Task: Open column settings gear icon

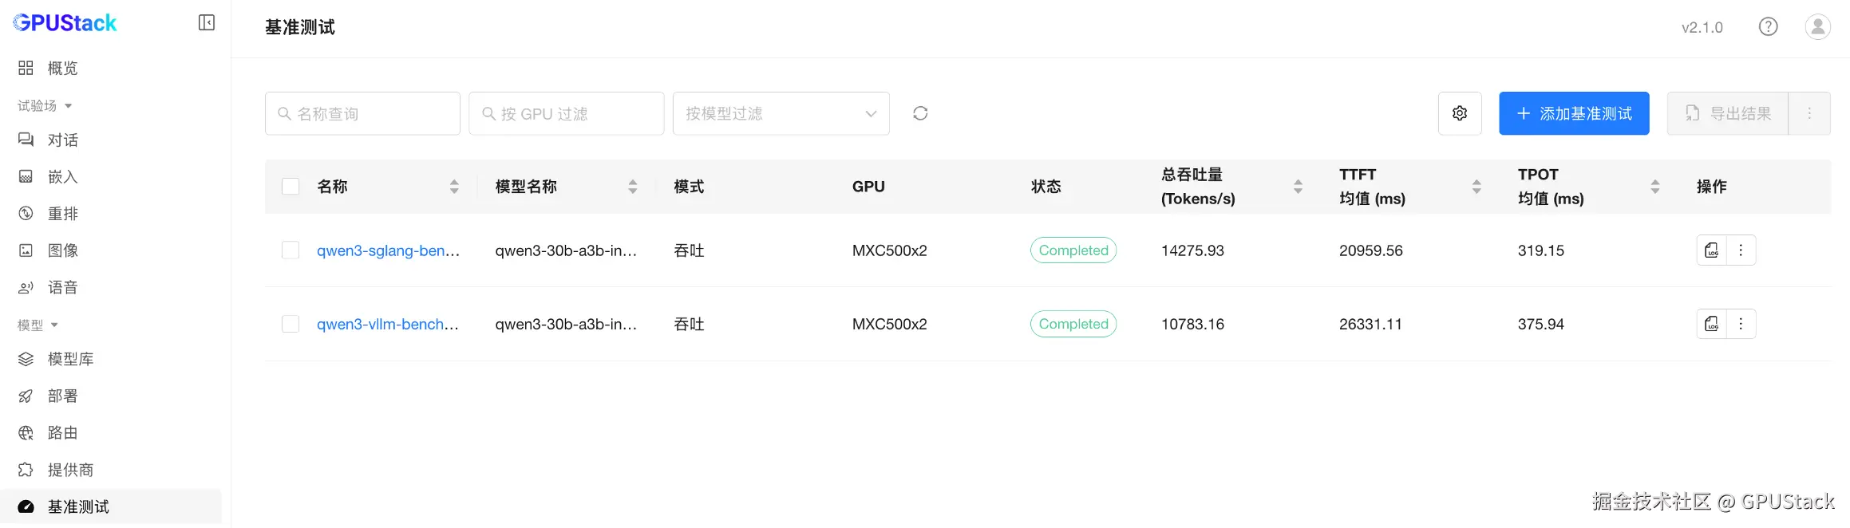Action: (1460, 113)
